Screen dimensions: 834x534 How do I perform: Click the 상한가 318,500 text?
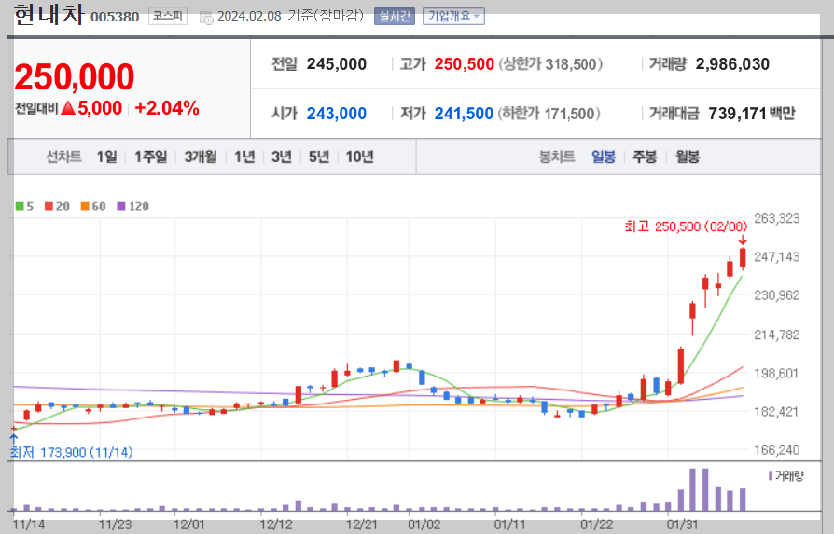point(550,64)
